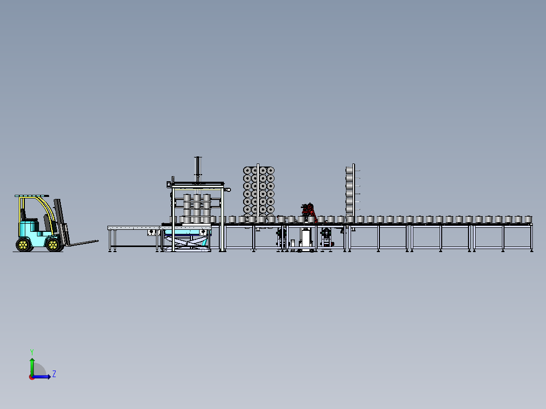Select the scissor lift table under gantry
Screen dimensions: 546x409
(187, 240)
